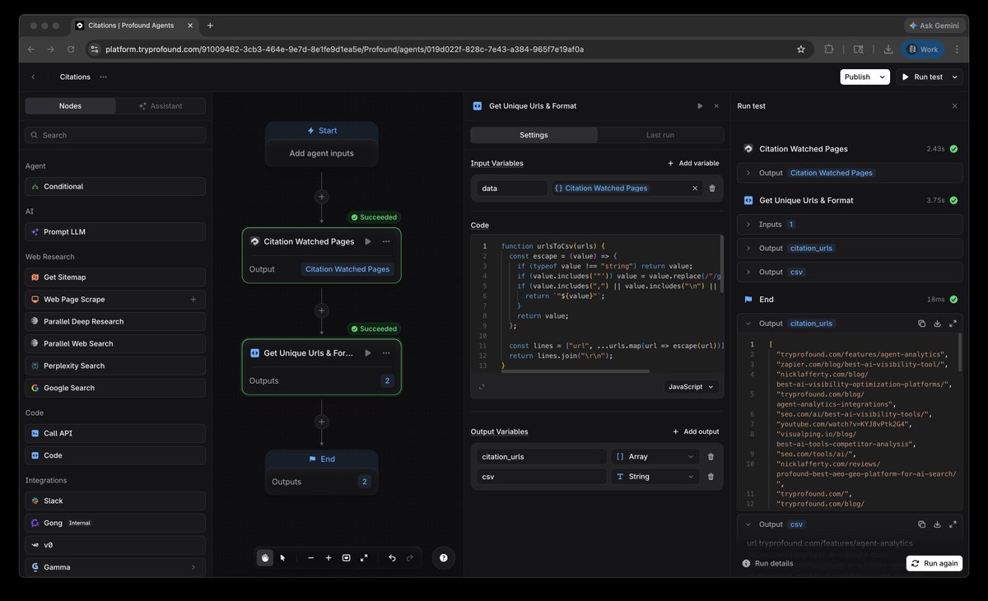This screenshot has width=988, height=601.
Task: Click the node Search input field
Action: [x=115, y=135]
